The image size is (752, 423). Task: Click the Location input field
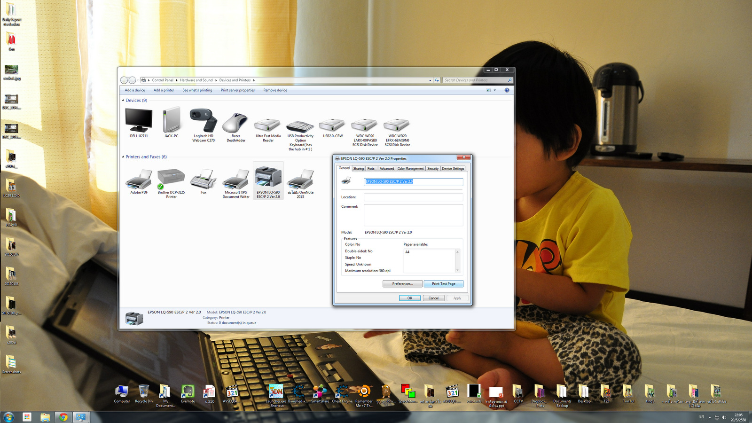point(414,197)
